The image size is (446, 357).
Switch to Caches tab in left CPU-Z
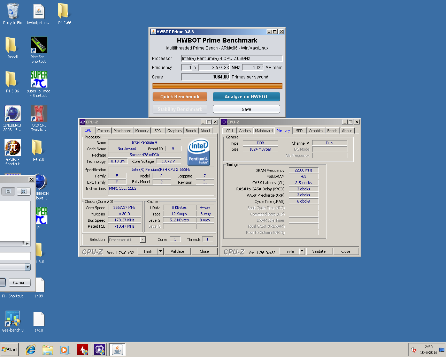tap(103, 131)
